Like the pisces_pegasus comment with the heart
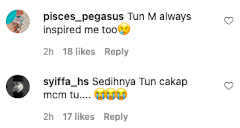240x128 pixels. coord(229,21)
